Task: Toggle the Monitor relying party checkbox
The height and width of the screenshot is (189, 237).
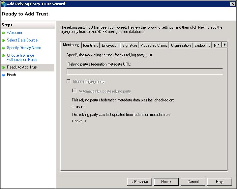Action: [69, 81]
